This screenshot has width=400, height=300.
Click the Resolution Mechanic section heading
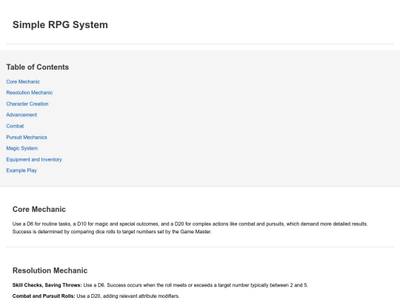click(x=50, y=270)
